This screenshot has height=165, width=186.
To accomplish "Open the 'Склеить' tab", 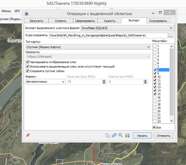I will (61, 21).
